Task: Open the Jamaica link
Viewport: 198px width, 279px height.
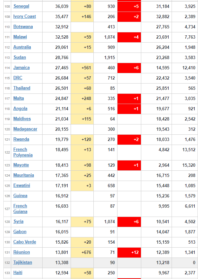Action: pyautogui.click(x=21, y=68)
